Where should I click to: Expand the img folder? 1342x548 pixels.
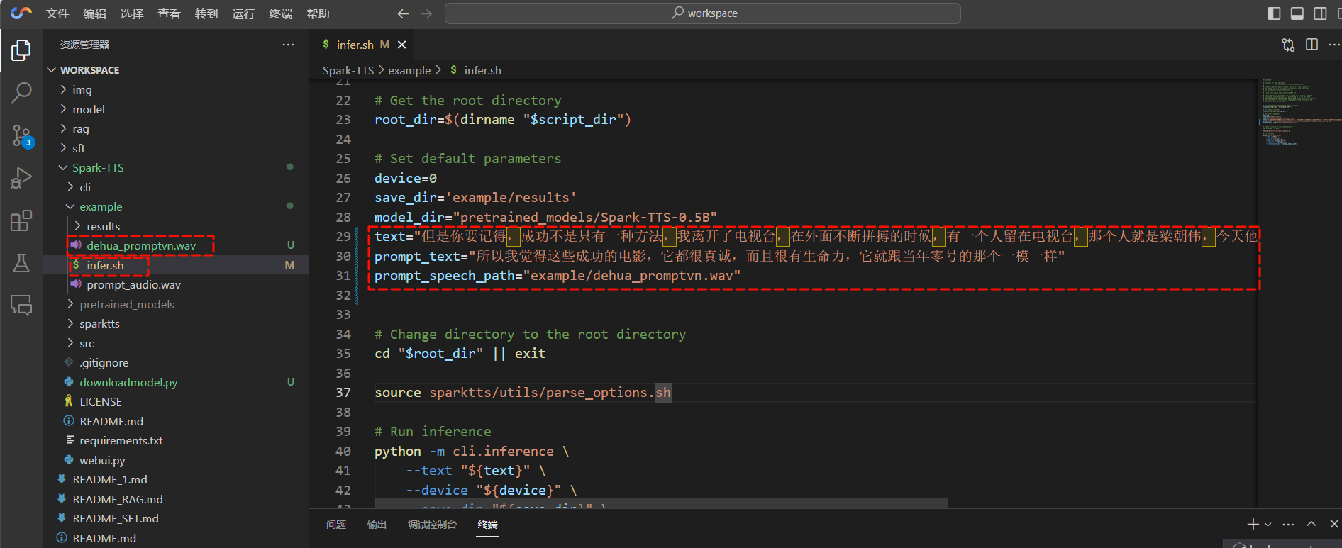175,89
